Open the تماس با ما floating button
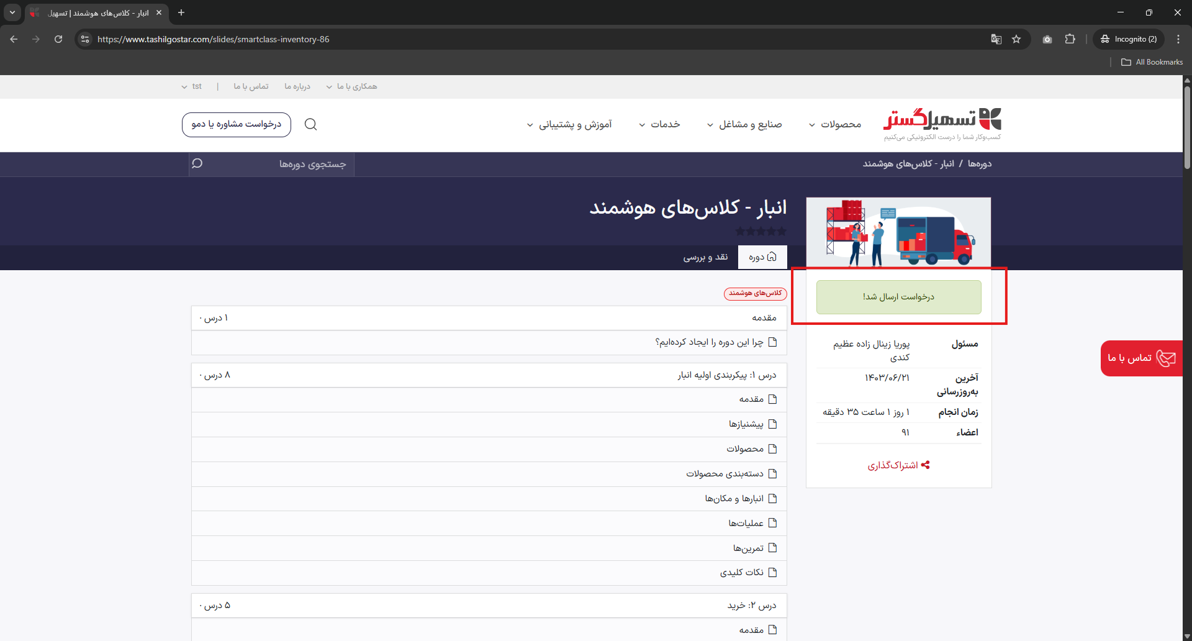The image size is (1192, 641). click(1141, 358)
